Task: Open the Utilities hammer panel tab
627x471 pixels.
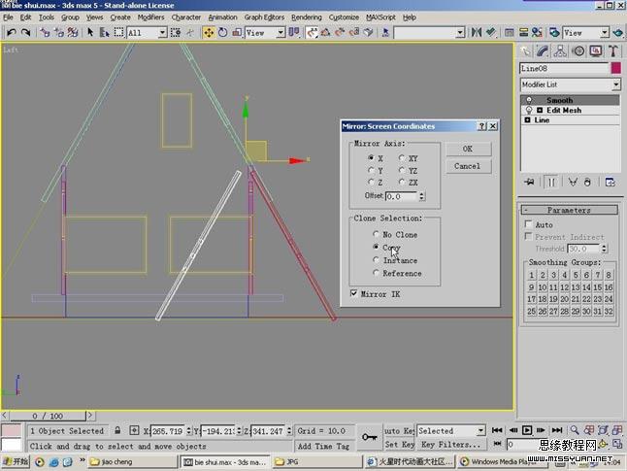Action: point(613,51)
